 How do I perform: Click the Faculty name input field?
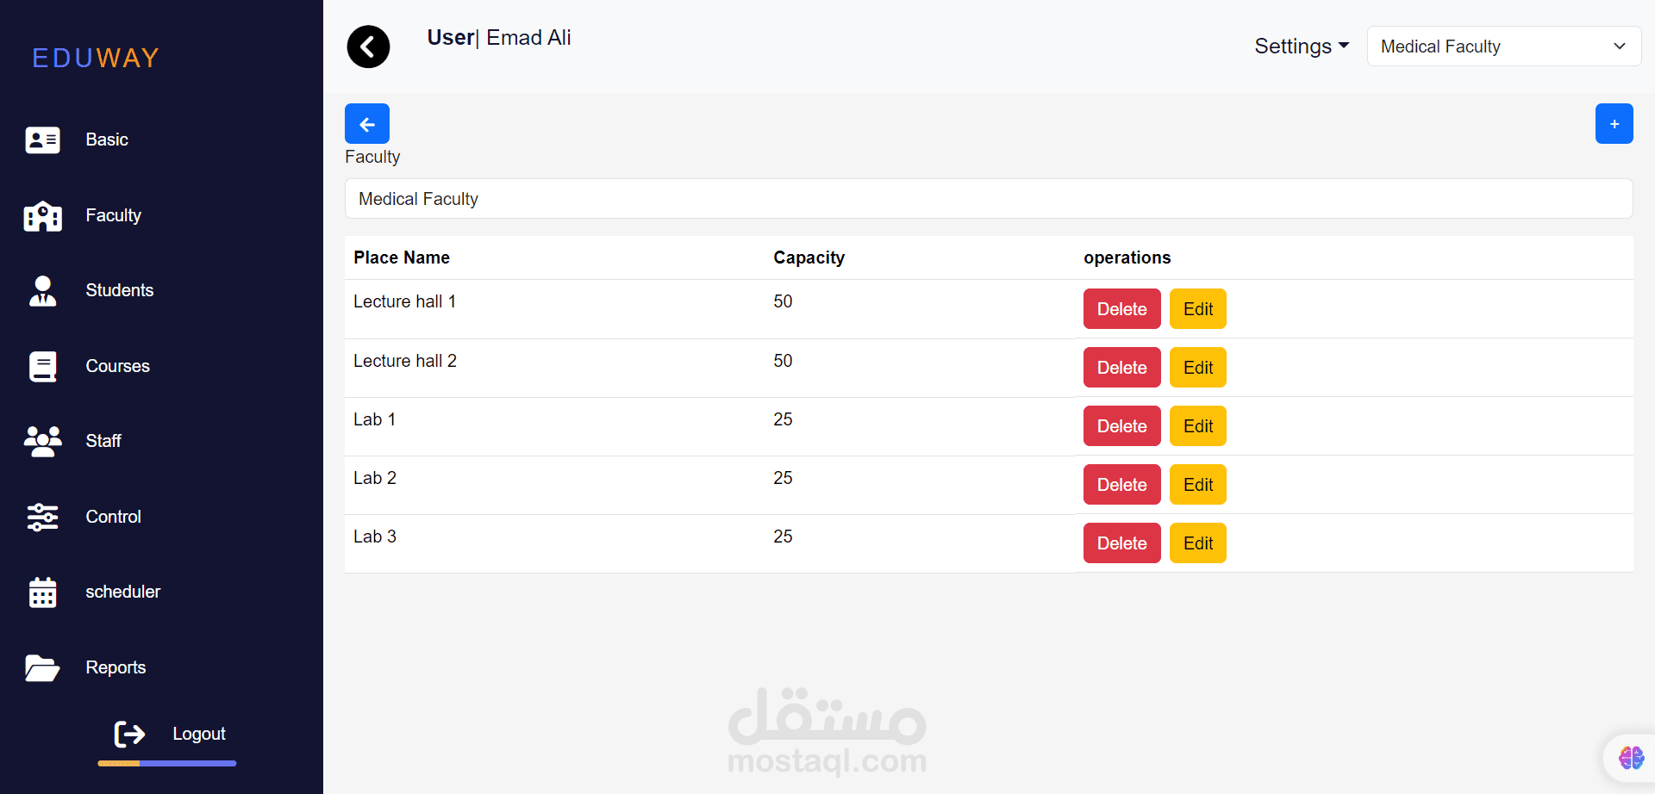989,199
